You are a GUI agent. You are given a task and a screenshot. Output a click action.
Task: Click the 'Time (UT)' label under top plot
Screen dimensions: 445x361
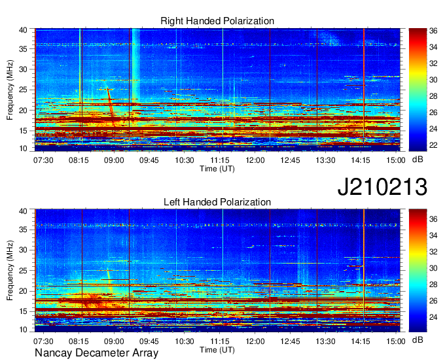[217, 169]
